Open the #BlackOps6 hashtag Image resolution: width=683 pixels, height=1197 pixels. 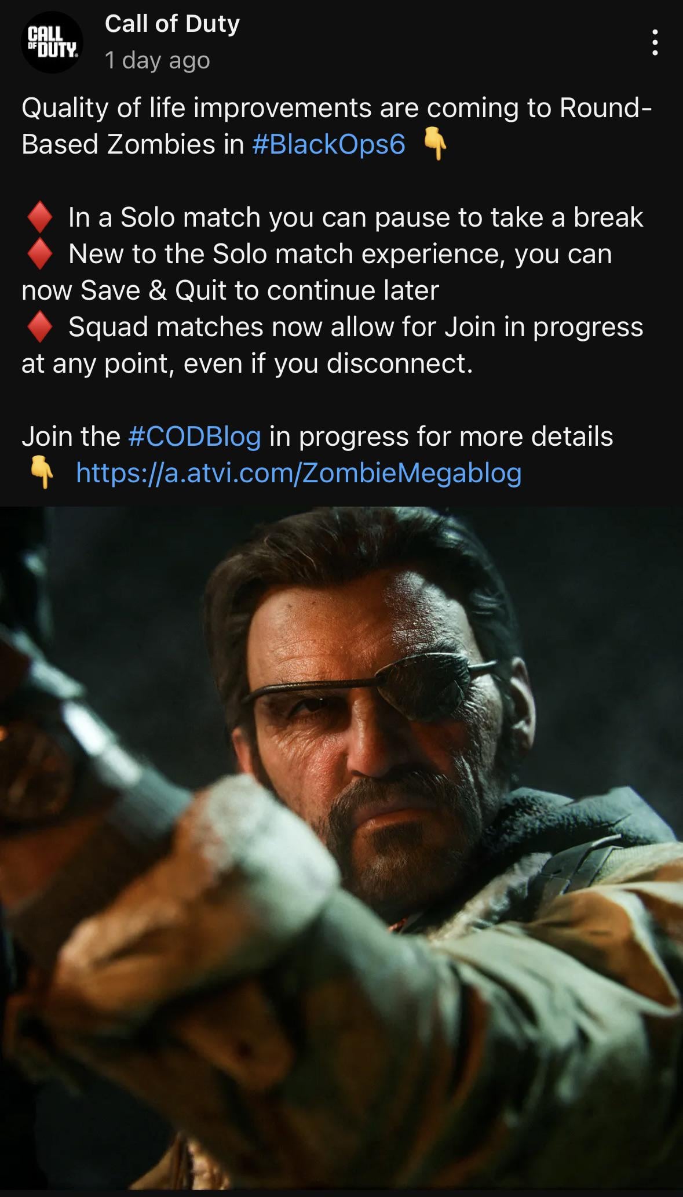click(329, 144)
